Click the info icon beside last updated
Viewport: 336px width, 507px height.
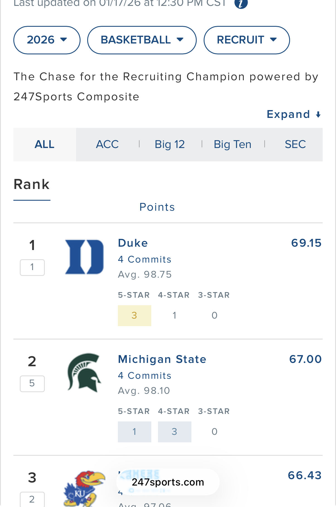(241, 4)
